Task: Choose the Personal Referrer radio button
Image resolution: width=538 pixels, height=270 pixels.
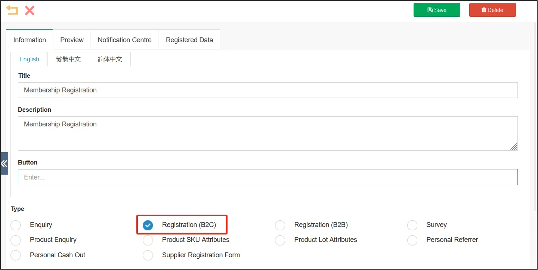Action: 412,240
